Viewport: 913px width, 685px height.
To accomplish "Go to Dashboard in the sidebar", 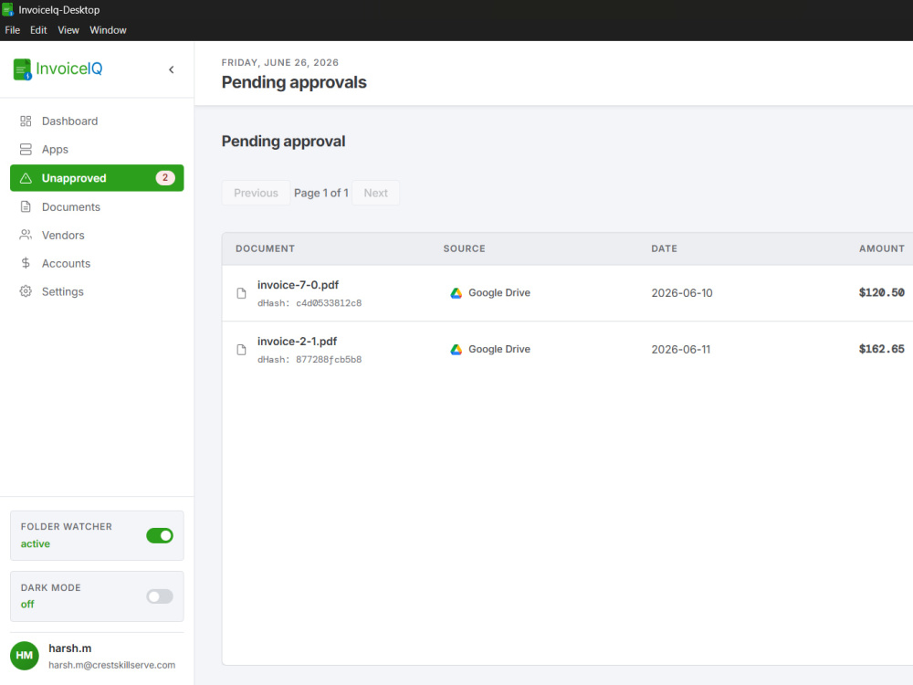I will pos(97,121).
